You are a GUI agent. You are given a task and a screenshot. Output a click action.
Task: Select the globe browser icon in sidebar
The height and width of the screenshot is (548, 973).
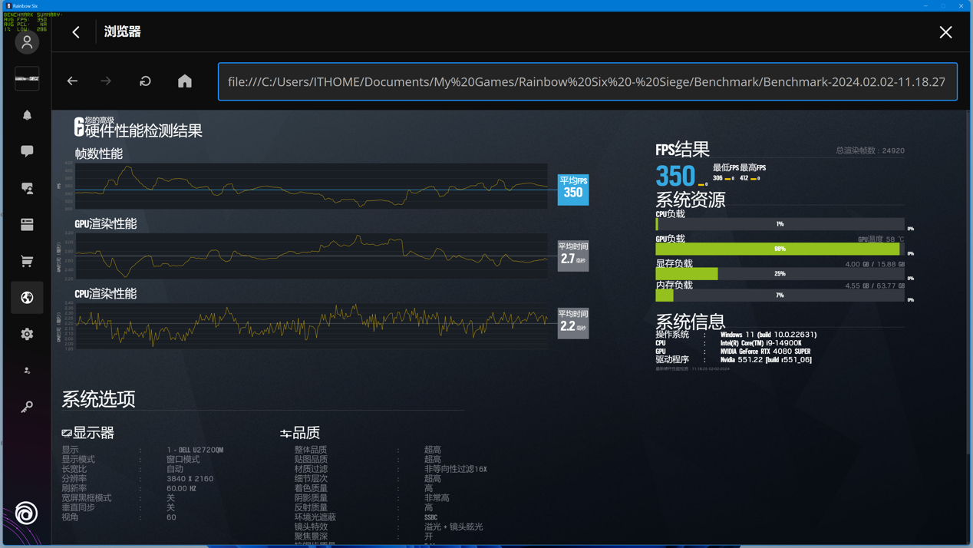tap(27, 298)
